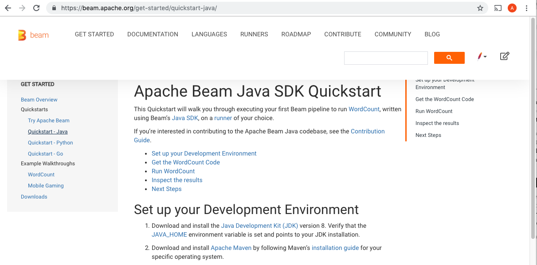Click the orange search button
Screen dimensions: 537x265
pyautogui.click(x=449, y=58)
